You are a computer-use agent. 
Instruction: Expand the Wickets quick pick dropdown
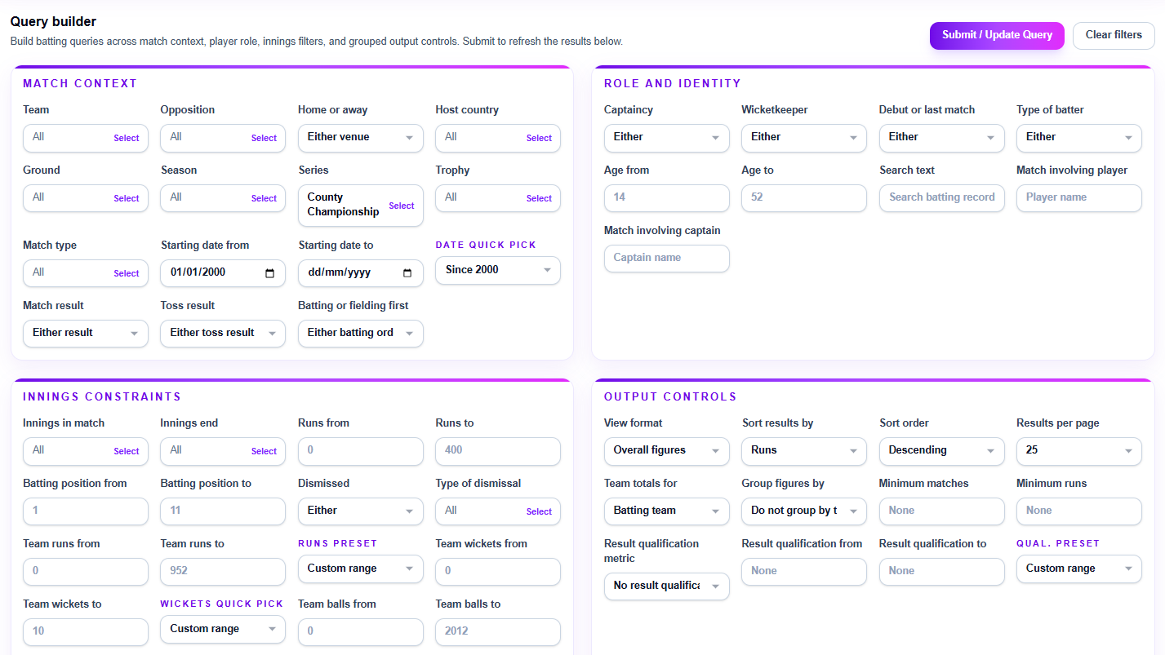pyautogui.click(x=223, y=629)
